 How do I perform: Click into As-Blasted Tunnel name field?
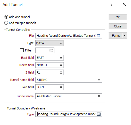coord(66,96)
